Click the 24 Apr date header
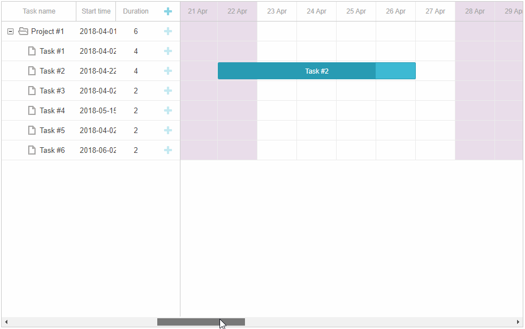This screenshot has height=329, width=525. click(316, 11)
